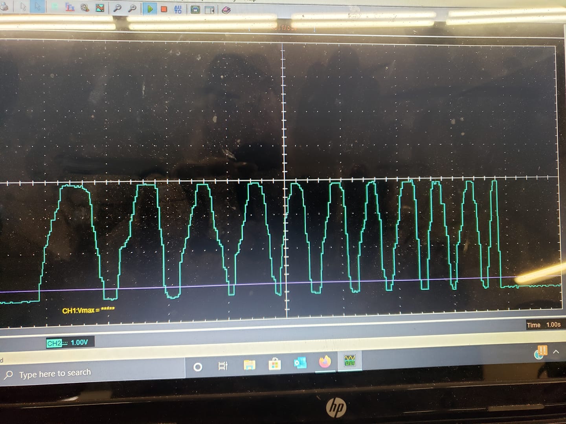
Task: Click the Time 1.00s timebase indicator
Action: click(x=544, y=325)
